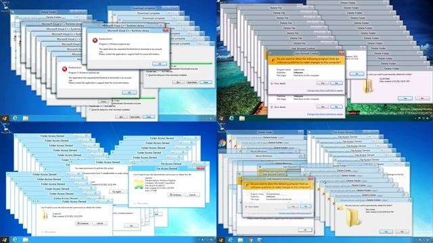Open Recycle Bin on the Runtime Library error desktop
The height and width of the screenshot is (243, 433).
pyautogui.click(x=5, y=5)
